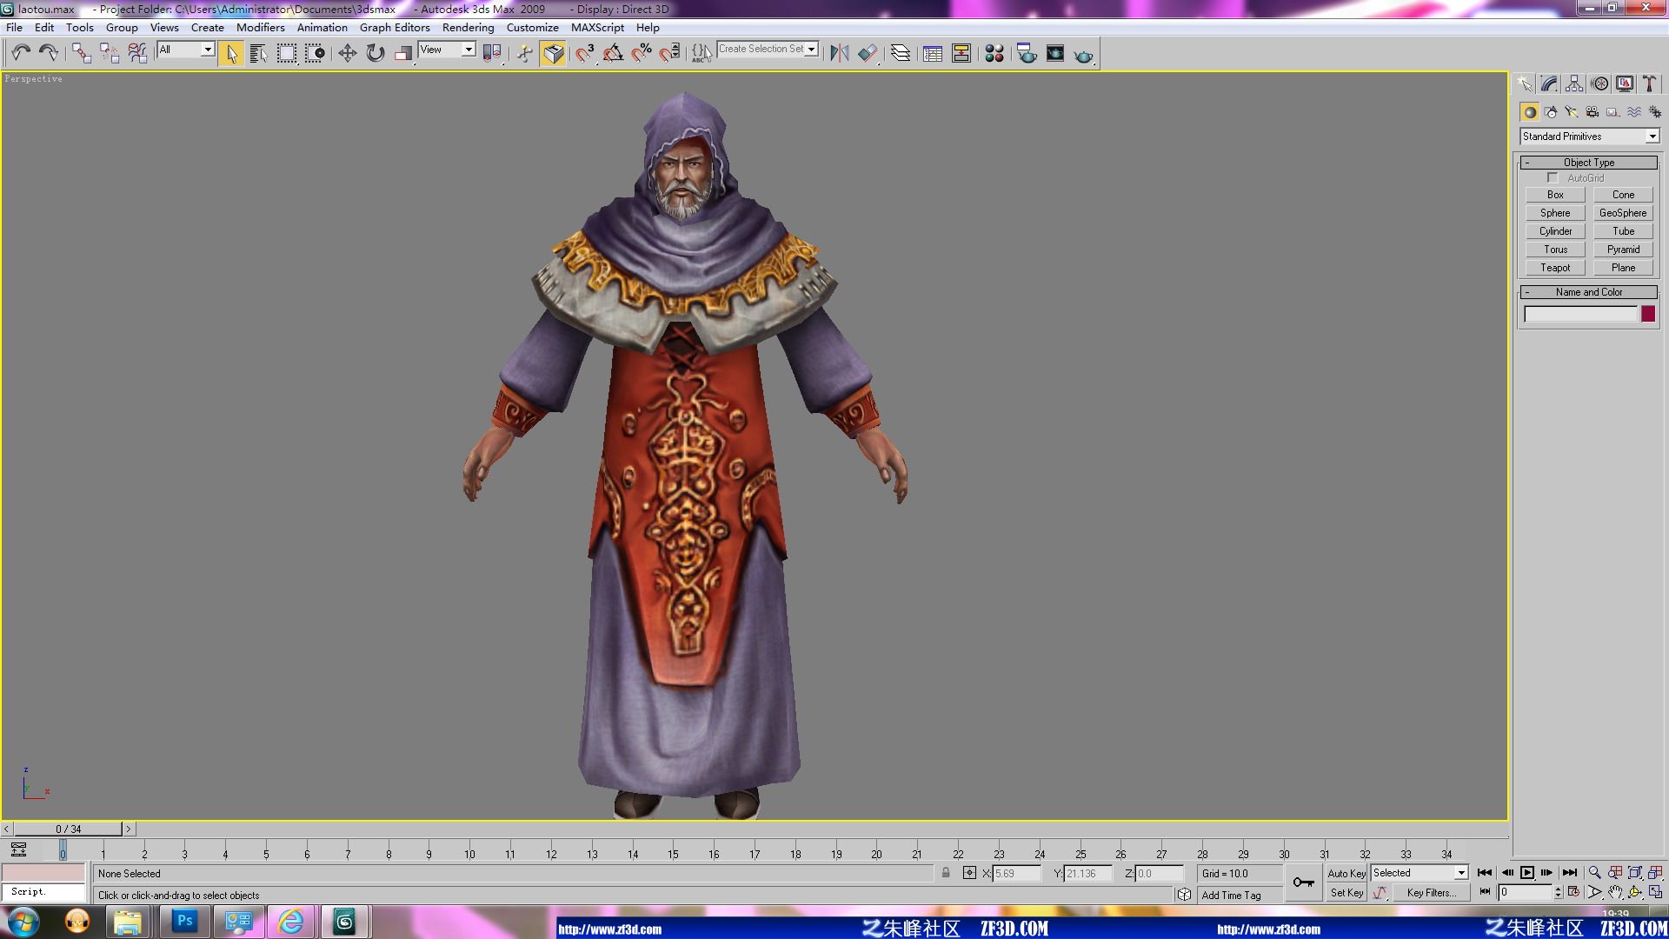1669x939 pixels.
Task: Click the Pyramid primitive button
Action: [1623, 250]
